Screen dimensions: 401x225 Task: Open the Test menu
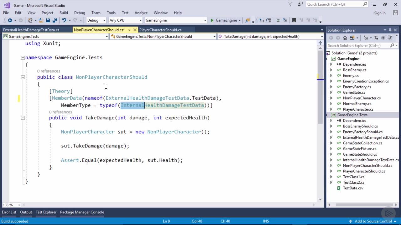pyautogui.click(x=125, y=13)
